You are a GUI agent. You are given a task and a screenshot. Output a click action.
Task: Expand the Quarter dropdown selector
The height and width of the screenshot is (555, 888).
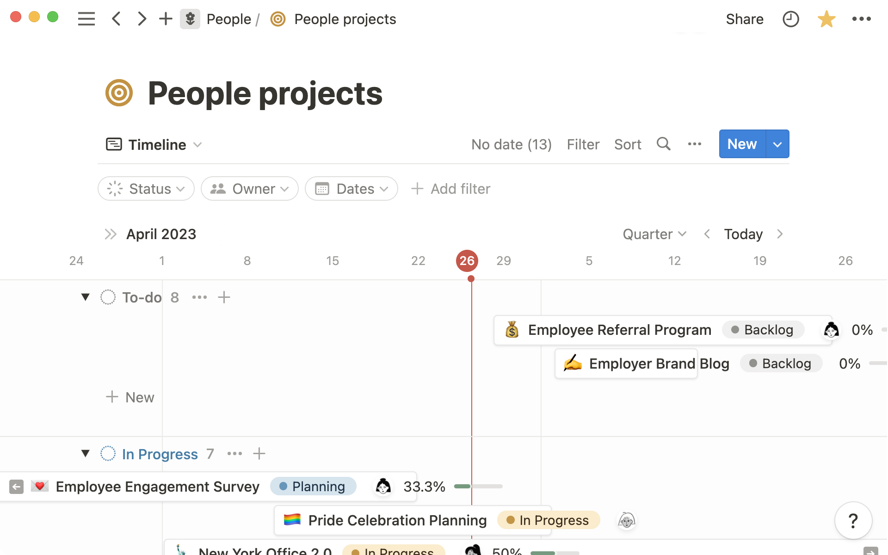point(654,234)
